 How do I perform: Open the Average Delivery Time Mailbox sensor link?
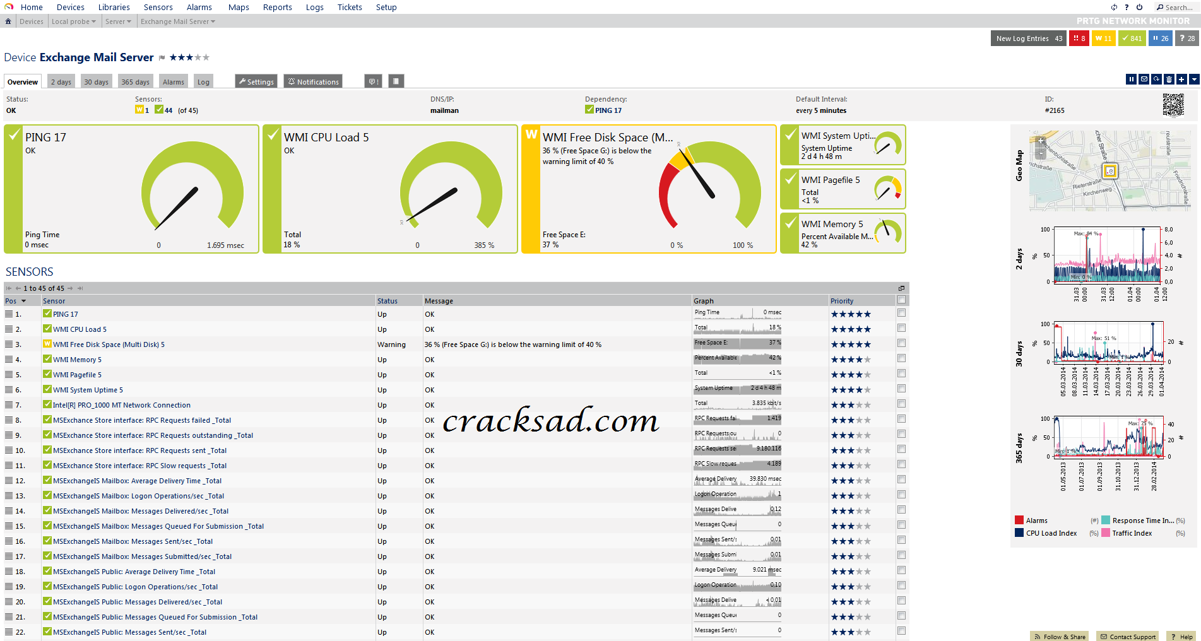tap(138, 481)
